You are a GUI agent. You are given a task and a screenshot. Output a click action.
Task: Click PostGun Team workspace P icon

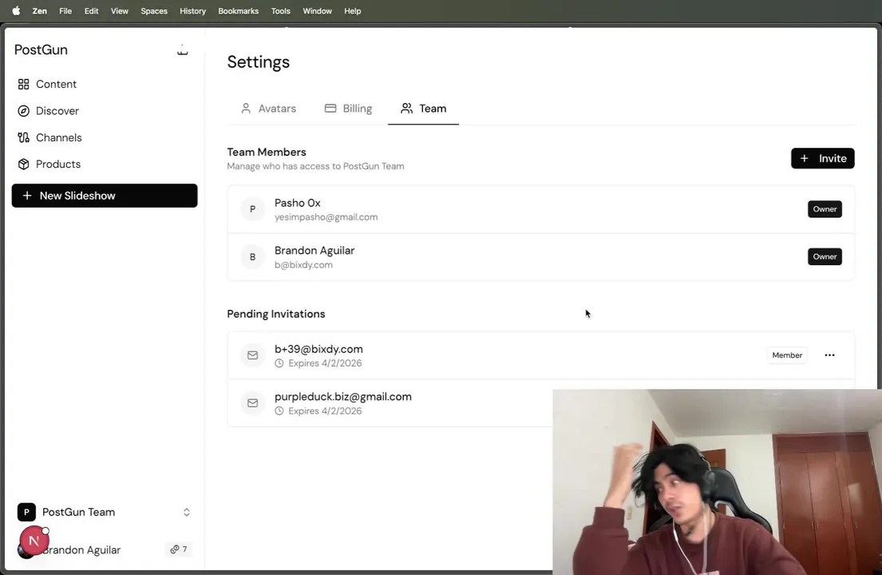(26, 512)
